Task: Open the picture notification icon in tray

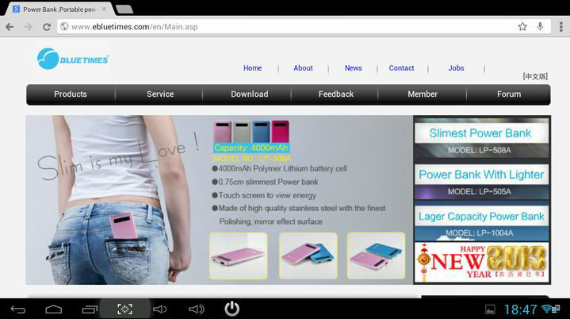Action: point(490,309)
